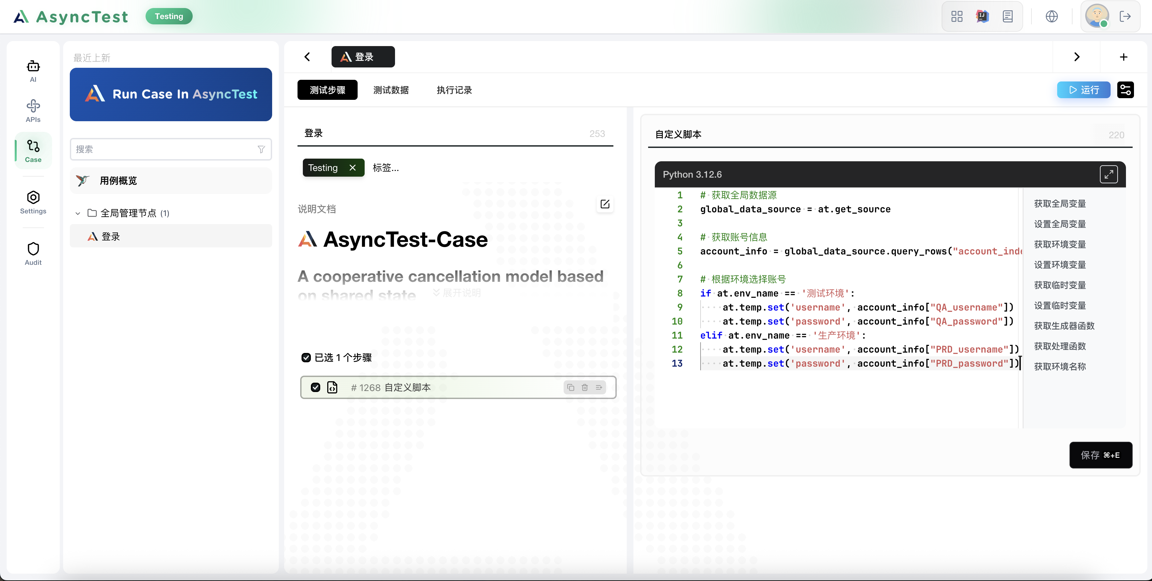Switch to the 测试数据 tab

[x=391, y=90]
